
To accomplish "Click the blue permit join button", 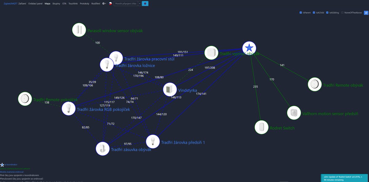I will point(145,3).
